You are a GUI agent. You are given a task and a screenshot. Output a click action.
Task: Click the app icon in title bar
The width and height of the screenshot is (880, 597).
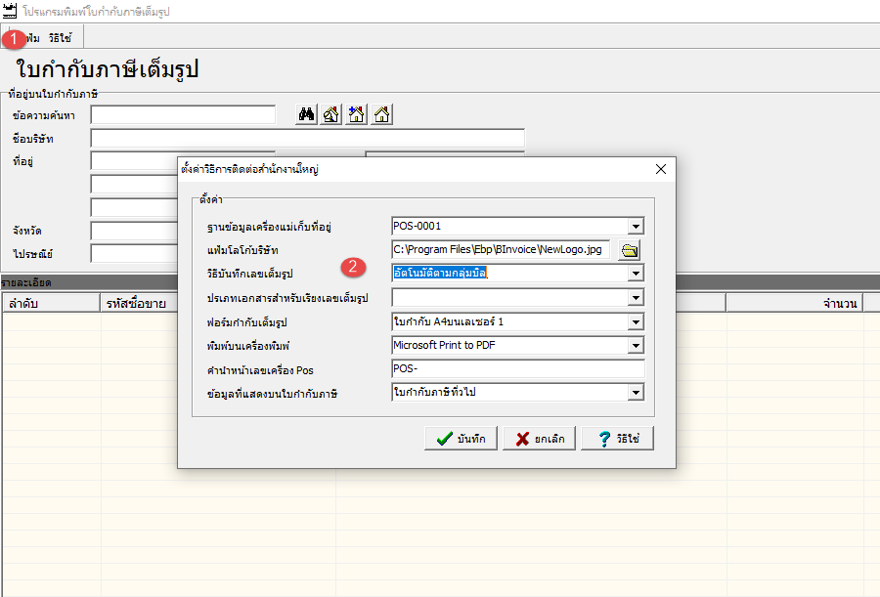(11, 13)
